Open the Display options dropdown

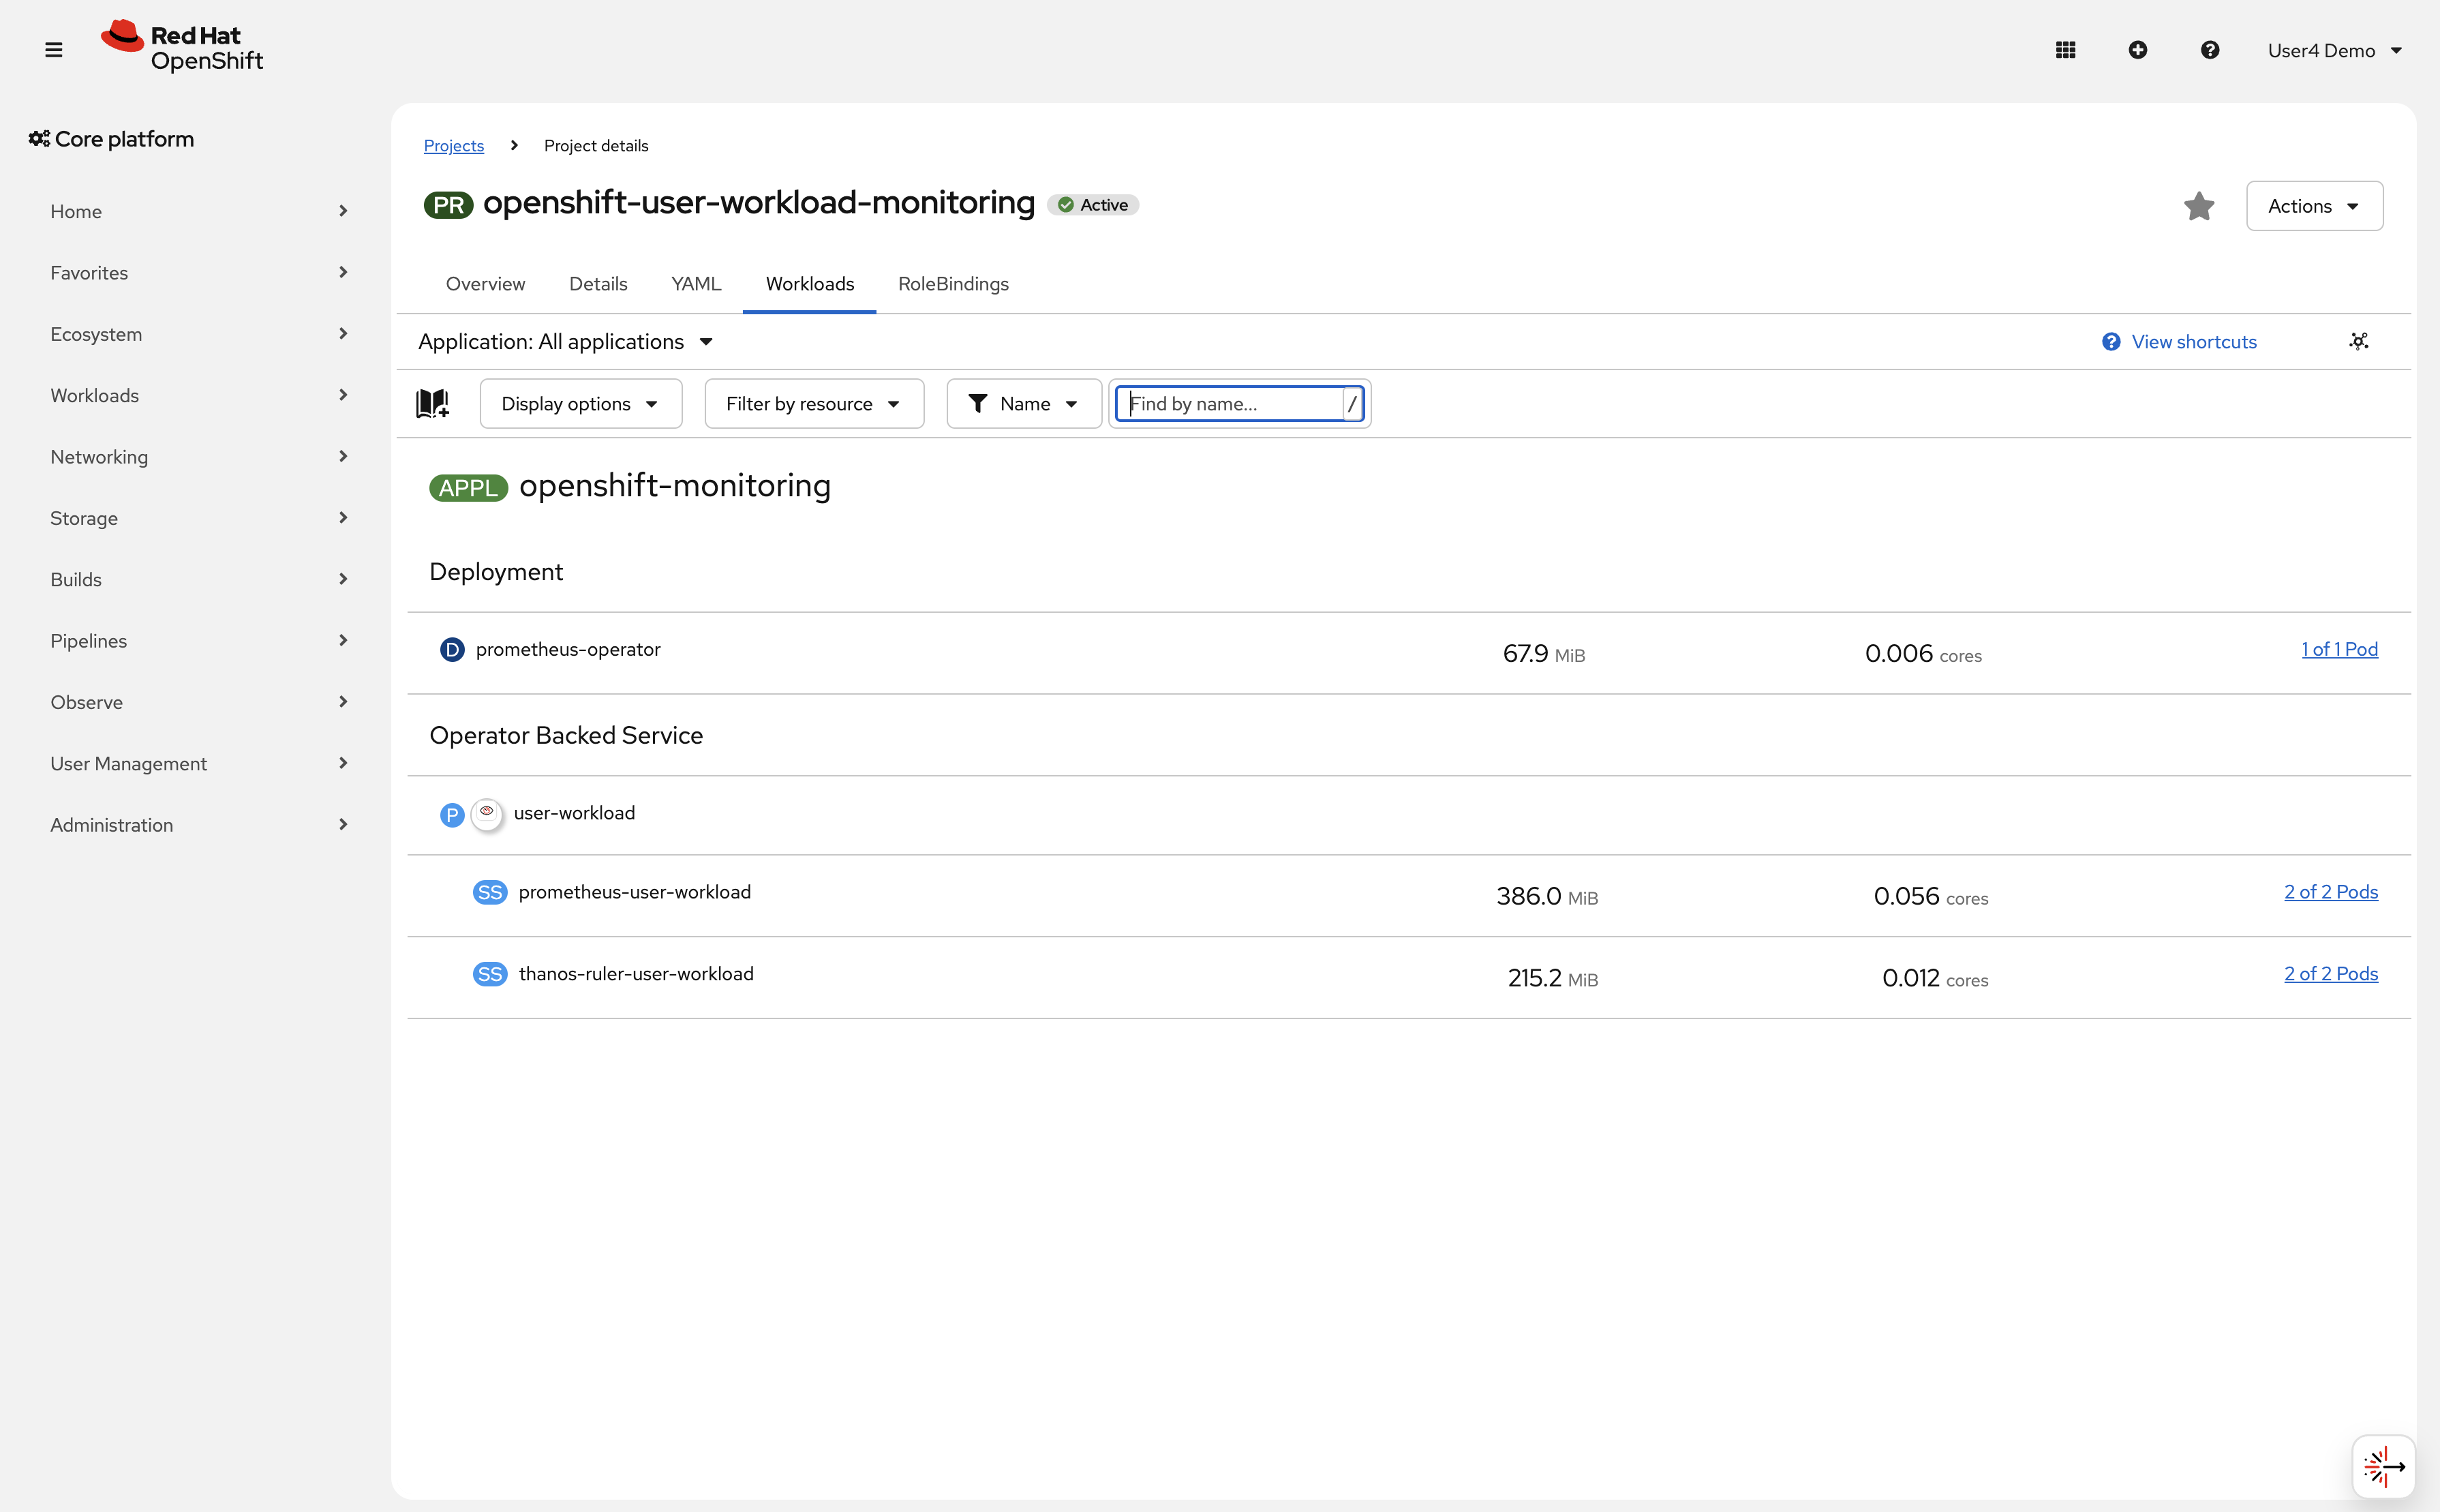pos(580,403)
